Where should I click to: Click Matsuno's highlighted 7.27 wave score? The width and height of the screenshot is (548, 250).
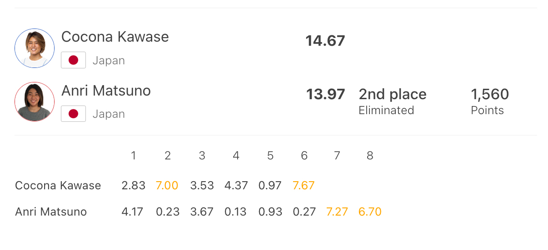point(337,212)
